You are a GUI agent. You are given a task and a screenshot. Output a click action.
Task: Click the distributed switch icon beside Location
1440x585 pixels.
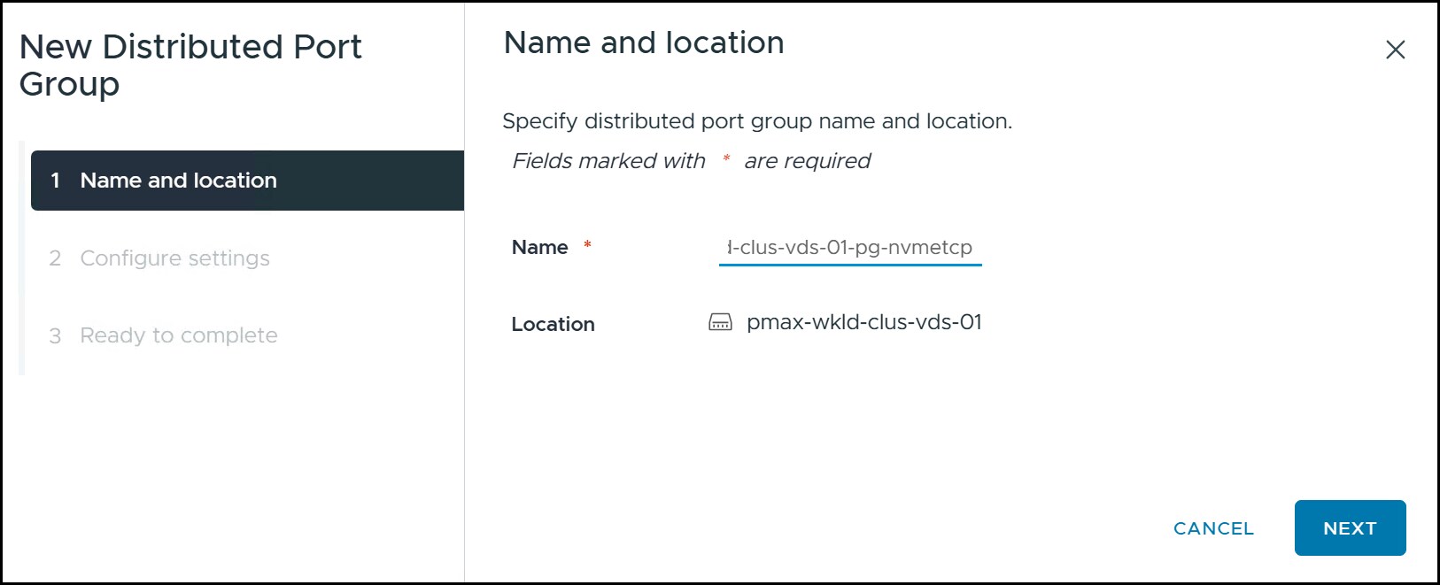(721, 322)
